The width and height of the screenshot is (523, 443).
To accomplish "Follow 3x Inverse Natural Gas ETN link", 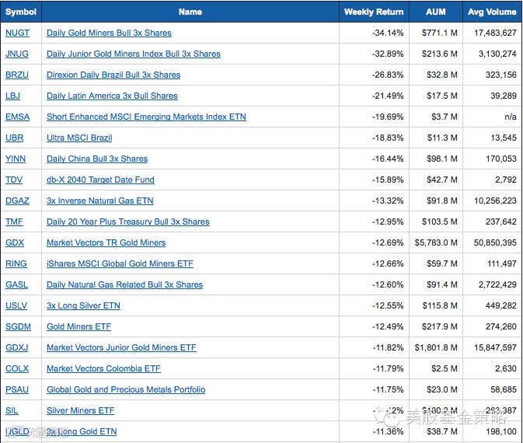I will point(100,201).
